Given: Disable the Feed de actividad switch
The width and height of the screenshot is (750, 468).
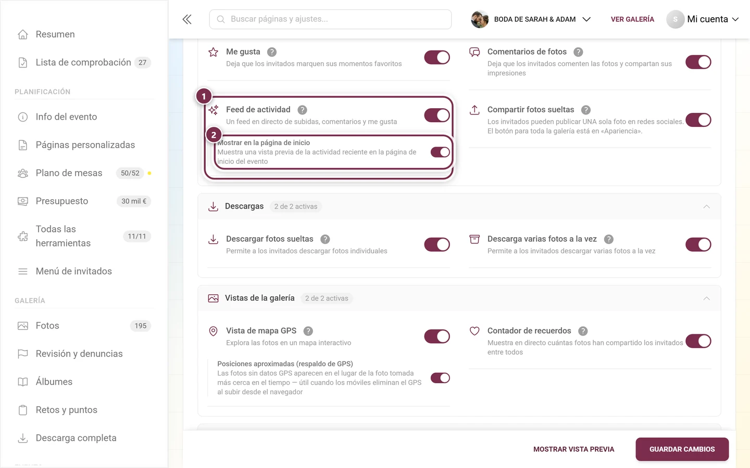Looking at the screenshot, I should (x=437, y=115).
